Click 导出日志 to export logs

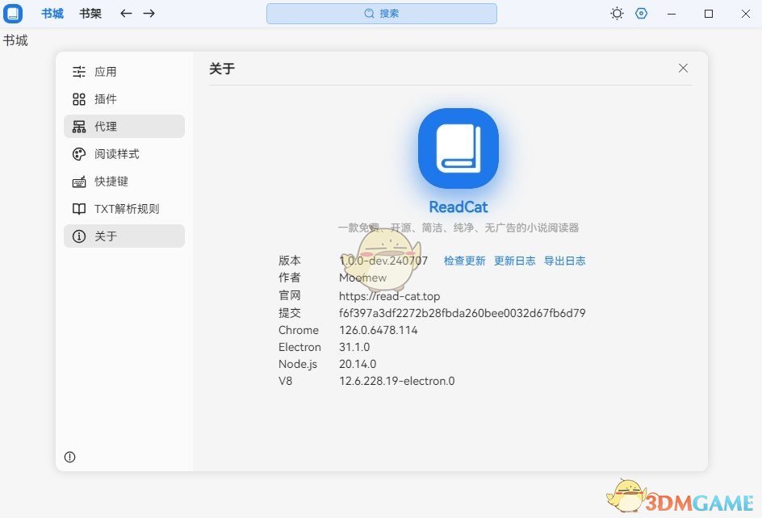pyautogui.click(x=565, y=261)
